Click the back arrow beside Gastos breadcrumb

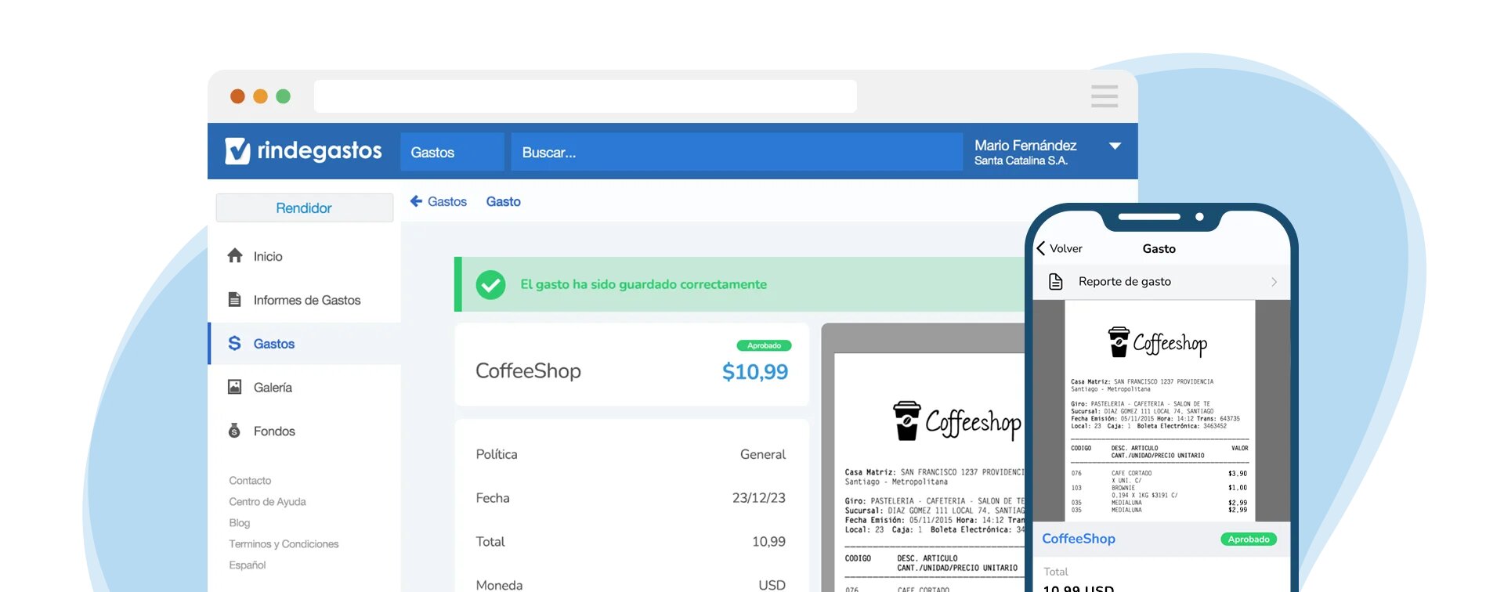(x=416, y=201)
